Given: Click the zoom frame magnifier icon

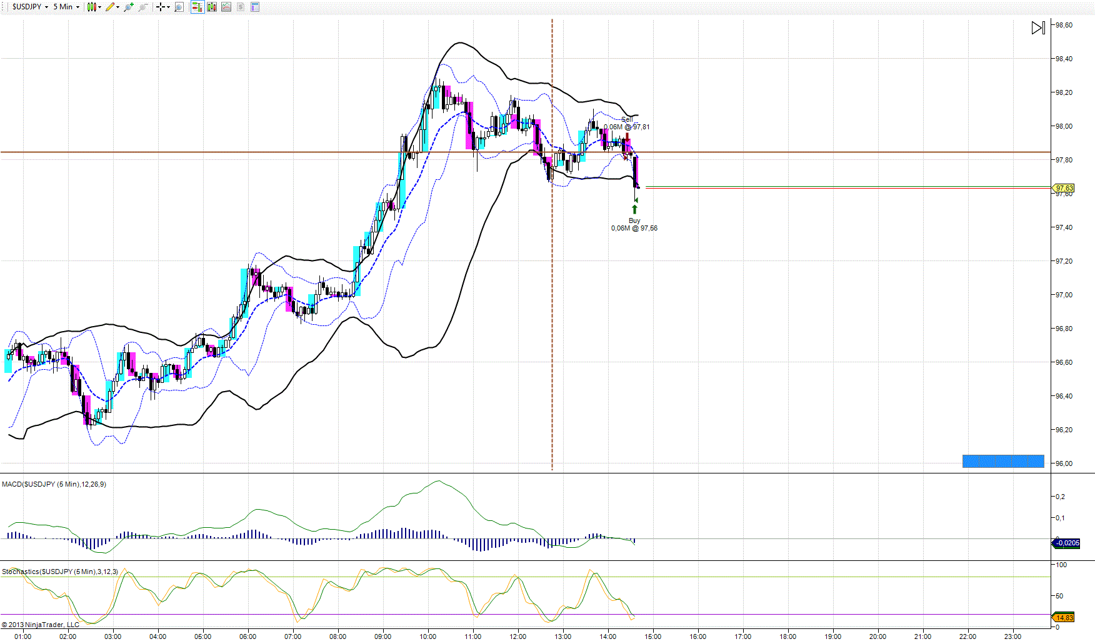Looking at the screenshot, I should click(179, 7).
